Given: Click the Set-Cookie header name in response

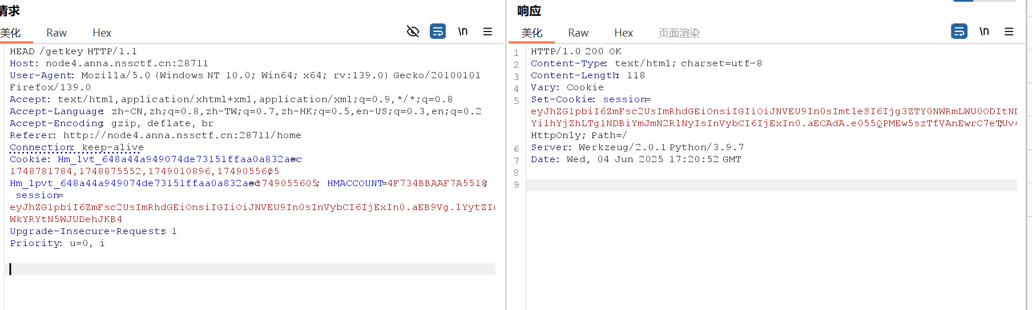Looking at the screenshot, I should click(x=562, y=99).
